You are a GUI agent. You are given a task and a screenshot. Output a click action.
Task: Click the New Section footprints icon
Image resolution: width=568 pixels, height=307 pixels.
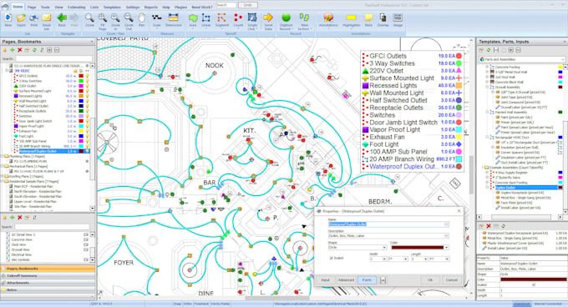pos(303,18)
